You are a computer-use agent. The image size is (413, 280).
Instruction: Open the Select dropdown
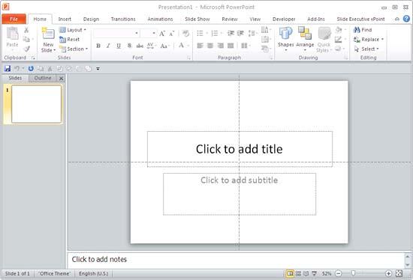pos(366,49)
